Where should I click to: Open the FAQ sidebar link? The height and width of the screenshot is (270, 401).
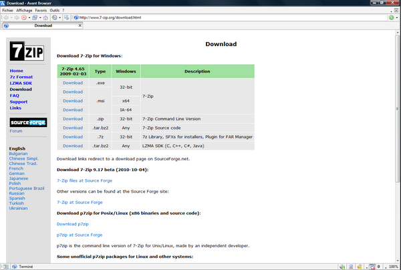(14, 96)
